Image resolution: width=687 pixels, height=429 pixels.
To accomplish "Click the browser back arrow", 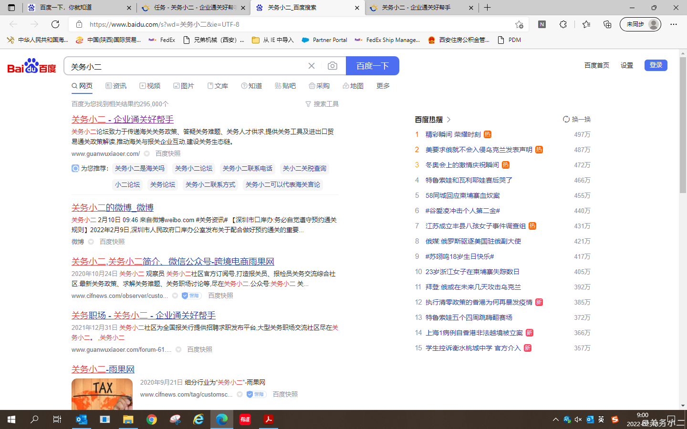I will click(13, 24).
